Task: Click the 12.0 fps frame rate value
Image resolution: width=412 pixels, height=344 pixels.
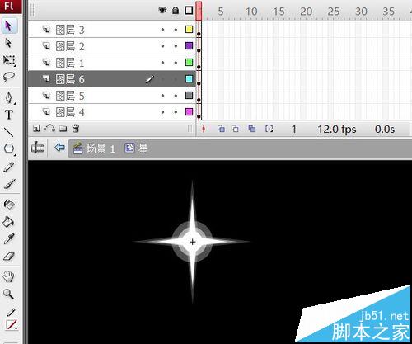Action: 337,129
